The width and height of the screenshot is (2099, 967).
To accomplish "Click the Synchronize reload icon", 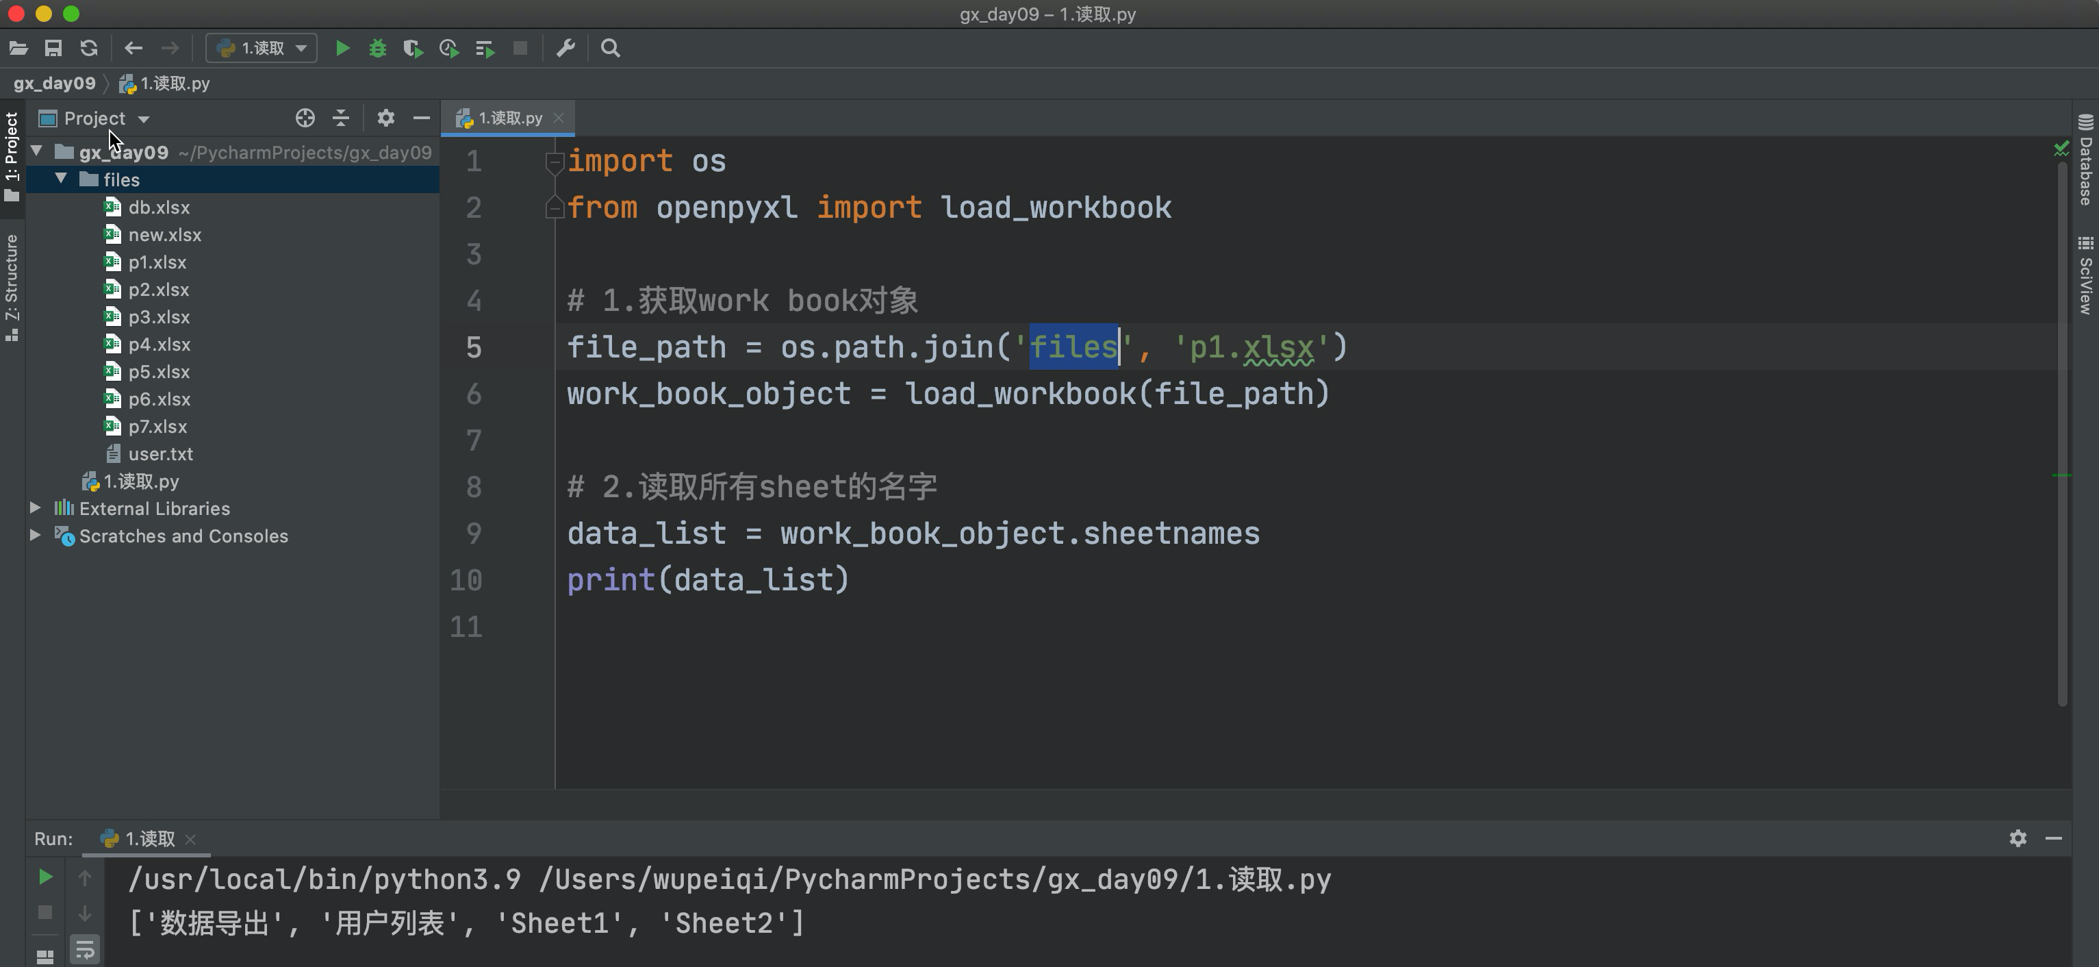I will 89,49.
